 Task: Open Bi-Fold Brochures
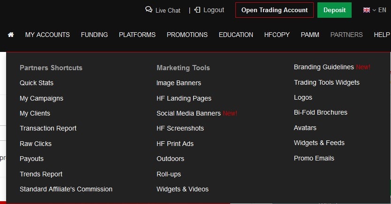pos(321,112)
